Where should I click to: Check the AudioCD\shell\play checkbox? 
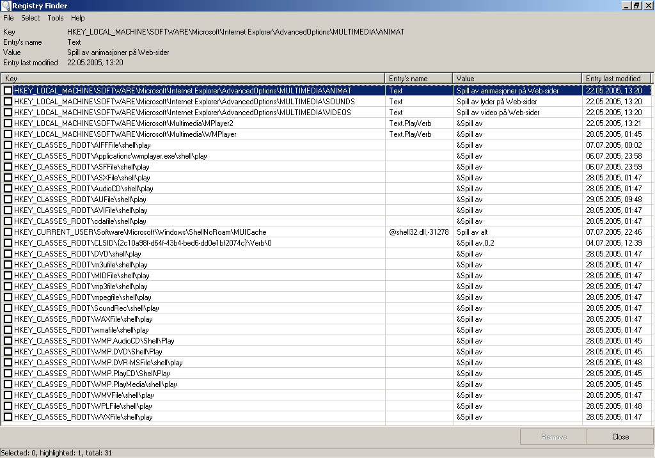tap(8, 189)
